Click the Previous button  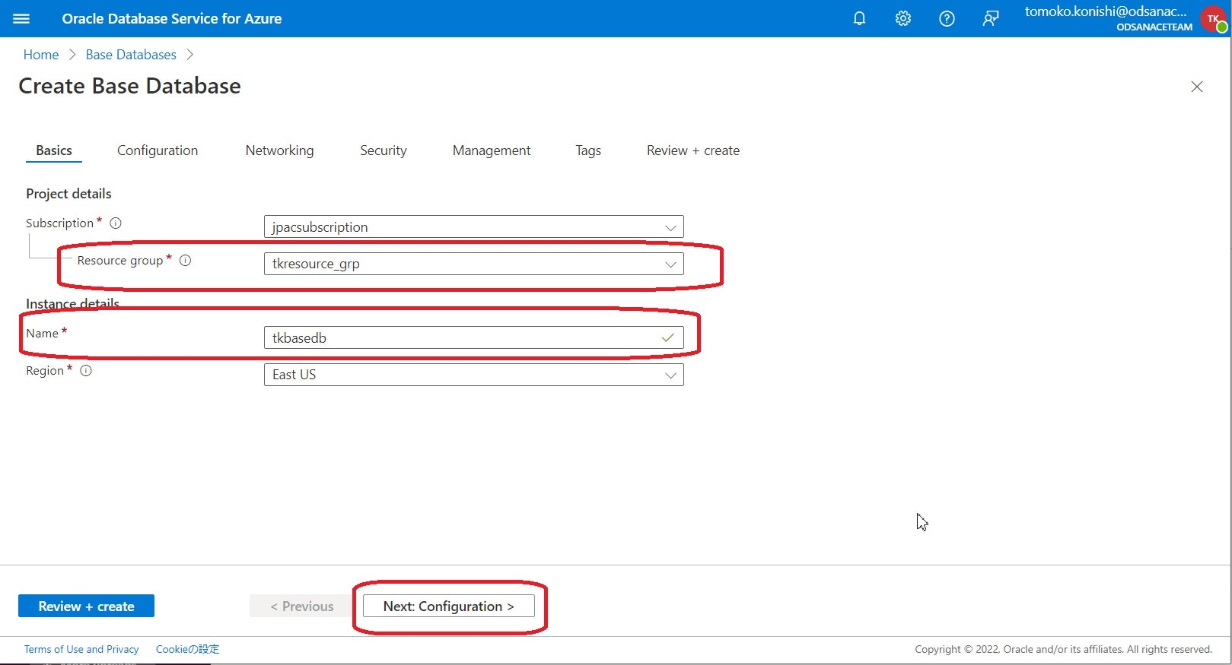302,606
